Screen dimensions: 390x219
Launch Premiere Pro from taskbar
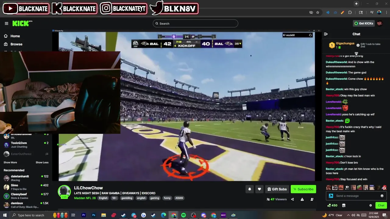pos(83,215)
